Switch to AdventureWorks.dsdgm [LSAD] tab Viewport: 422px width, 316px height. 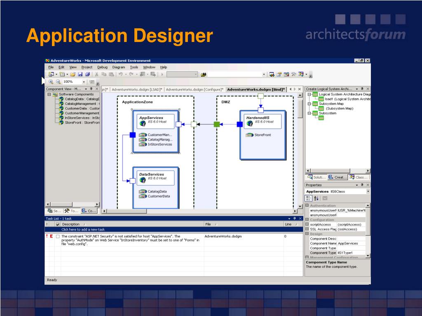137,89
